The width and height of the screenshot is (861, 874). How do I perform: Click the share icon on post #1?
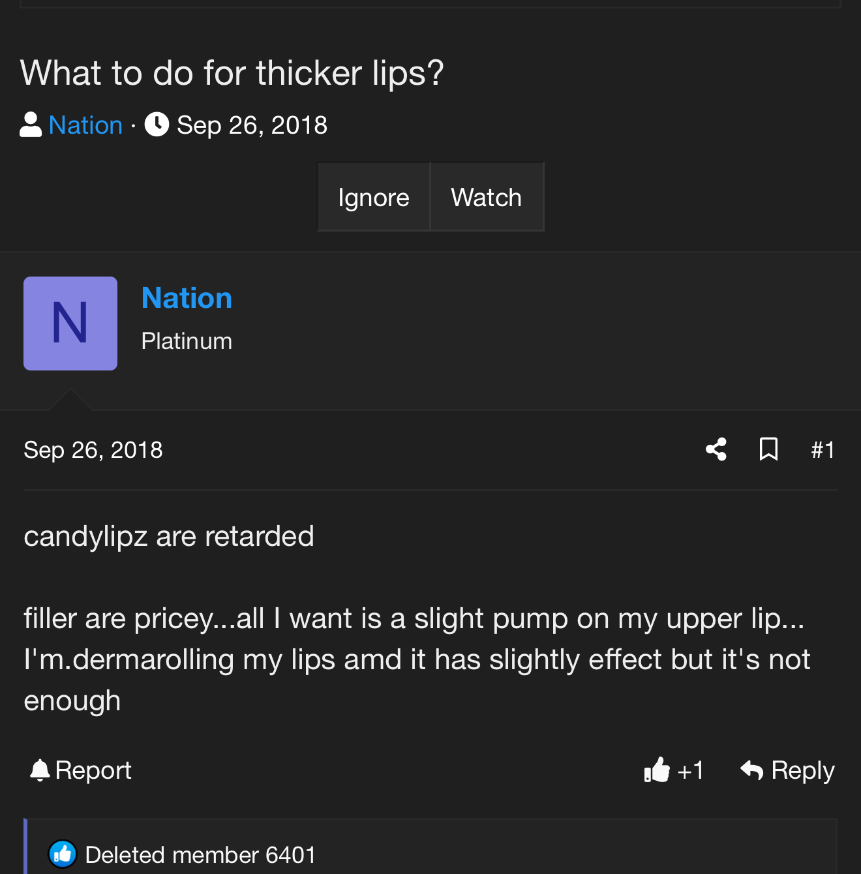(716, 449)
